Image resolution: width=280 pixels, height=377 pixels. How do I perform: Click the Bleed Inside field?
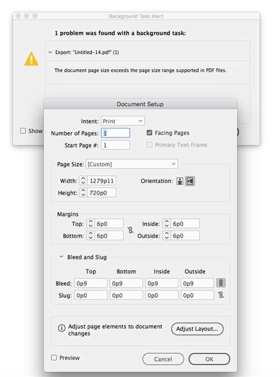click(x=162, y=283)
